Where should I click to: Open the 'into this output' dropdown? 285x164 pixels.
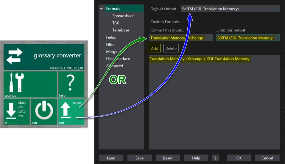pyautogui.click(x=248, y=38)
